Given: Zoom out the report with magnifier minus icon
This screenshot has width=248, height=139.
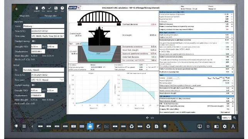Looking at the screenshot, I should [218, 118].
